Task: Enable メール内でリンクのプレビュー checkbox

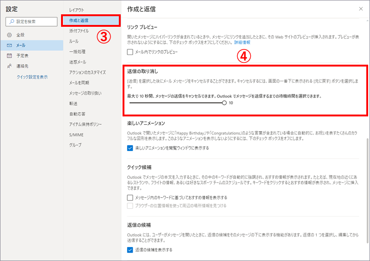Action: click(x=130, y=52)
